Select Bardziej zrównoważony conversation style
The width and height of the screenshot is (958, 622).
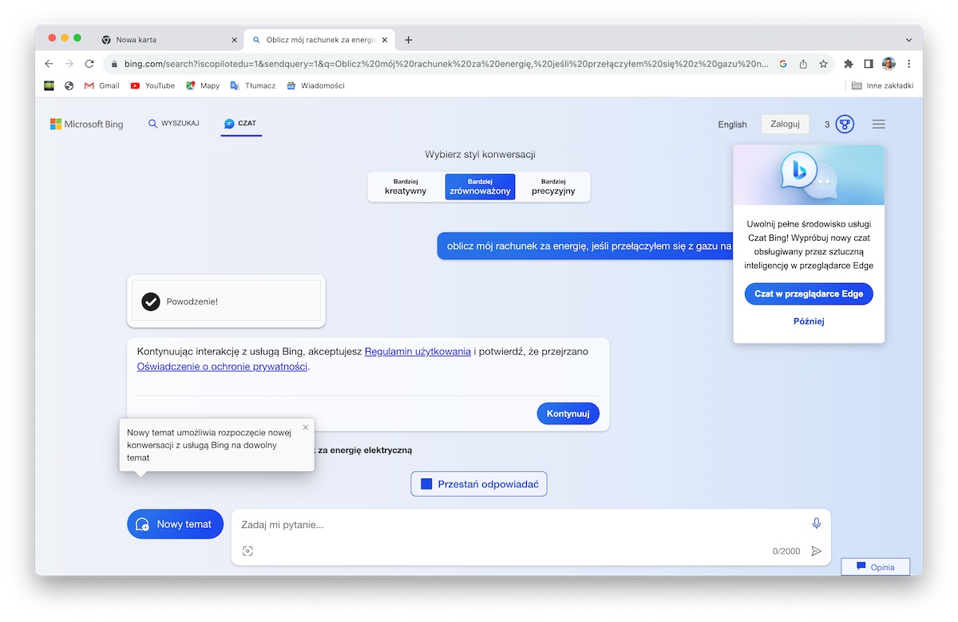click(480, 187)
